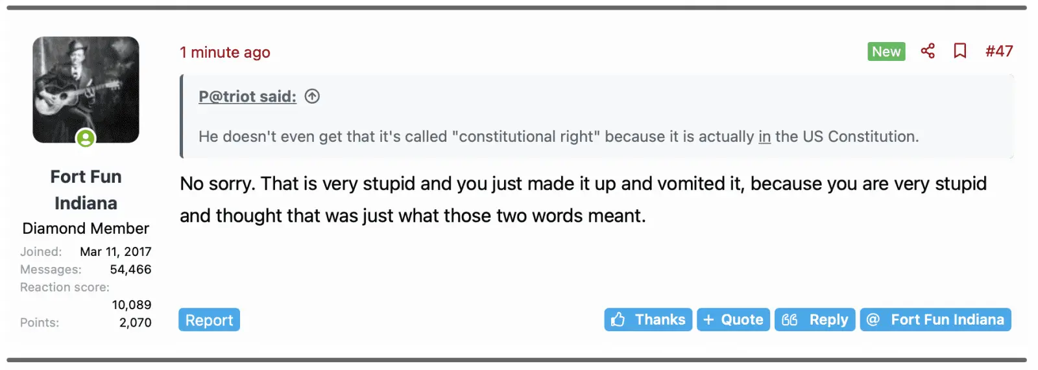Click the quoted message text block

[558, 137]
